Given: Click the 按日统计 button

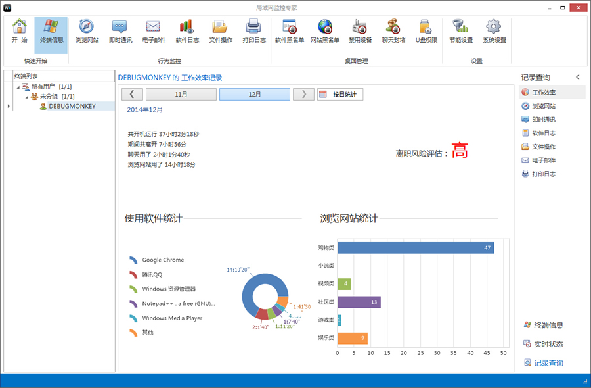Looking at the screenshot, I should (340, 95).
